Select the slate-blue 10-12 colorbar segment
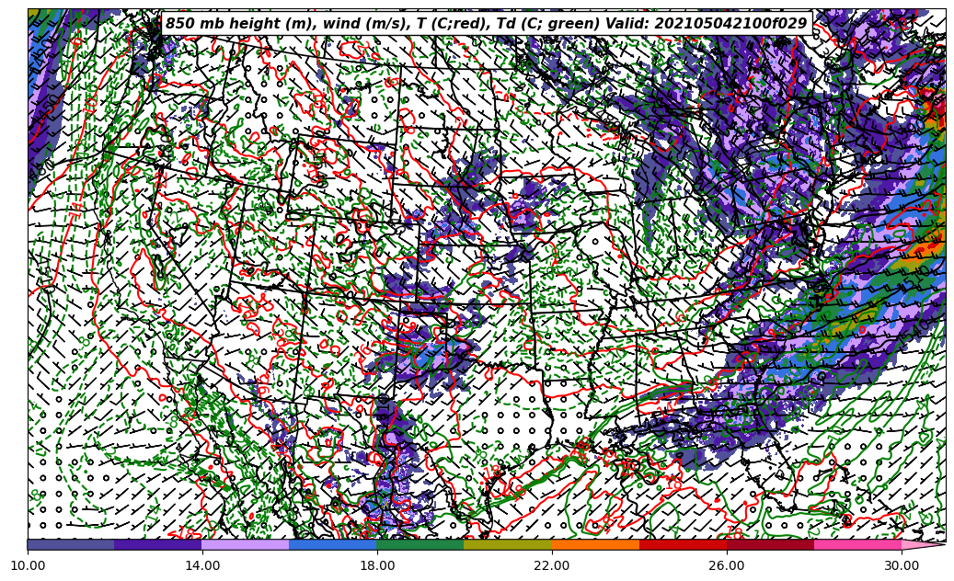The width and height of the screenshot is (954, 581). click(x=71, y=544)
